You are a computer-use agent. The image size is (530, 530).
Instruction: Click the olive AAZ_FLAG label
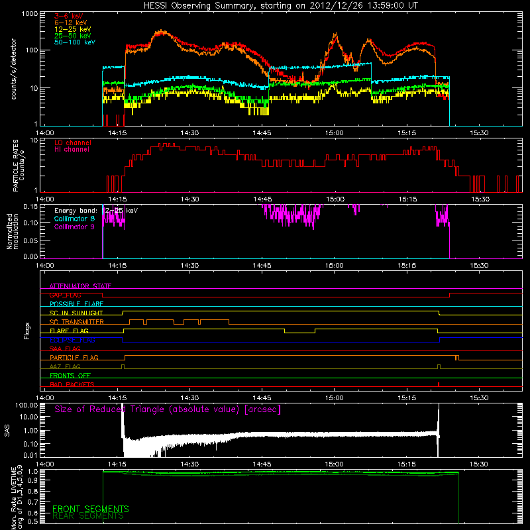(65, 366)
